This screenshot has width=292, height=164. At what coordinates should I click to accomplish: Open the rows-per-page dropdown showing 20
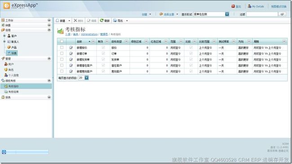pyautogui.click(x=87, y=78)
